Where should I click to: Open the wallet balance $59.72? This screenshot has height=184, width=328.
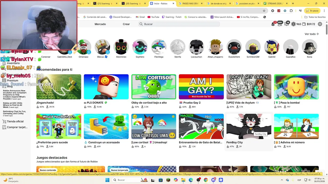pos(309,24)
